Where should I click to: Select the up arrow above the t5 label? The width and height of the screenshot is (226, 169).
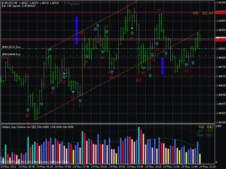click(x=103, y=52)
